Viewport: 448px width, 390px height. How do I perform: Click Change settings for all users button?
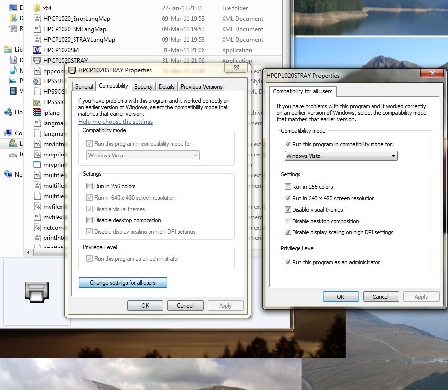click(x=123, y=283)
